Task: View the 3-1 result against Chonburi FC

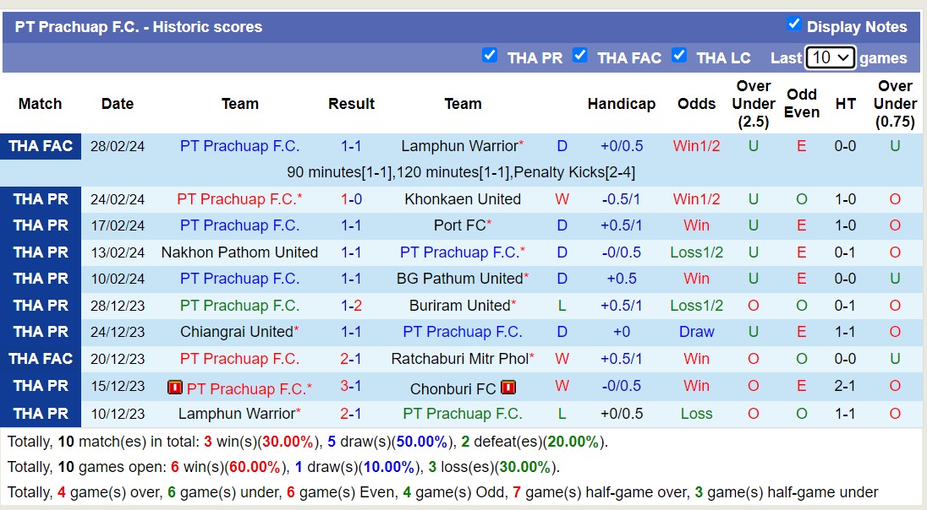Action: click(351, 386)
